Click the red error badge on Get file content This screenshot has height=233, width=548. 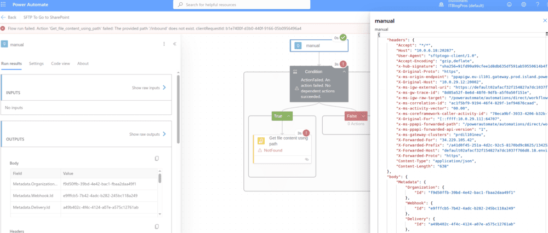[306, 133]
